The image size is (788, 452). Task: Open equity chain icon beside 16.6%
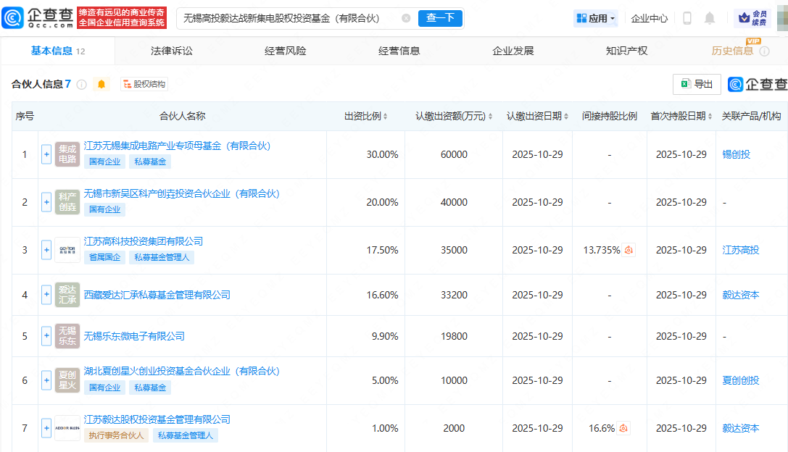(623, 428)
